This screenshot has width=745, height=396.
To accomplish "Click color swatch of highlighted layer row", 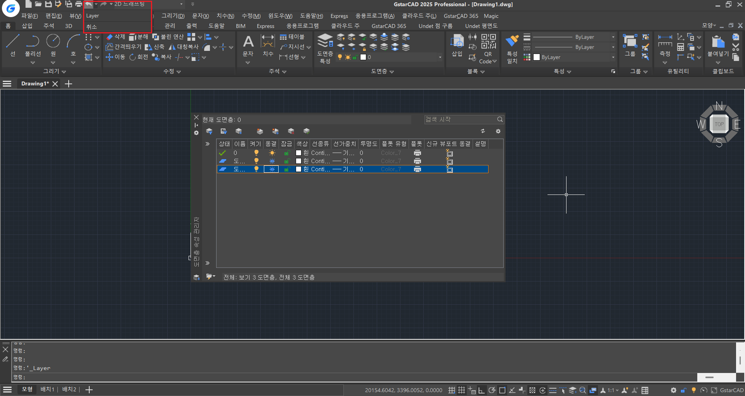I will point(299,169).
